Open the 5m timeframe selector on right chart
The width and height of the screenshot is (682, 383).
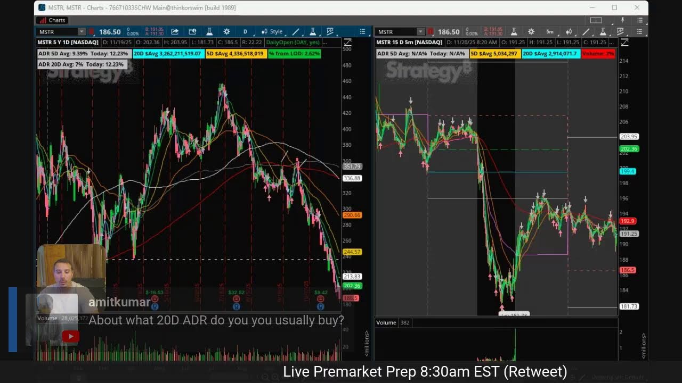pyautogui.click(x=549, y=32)
